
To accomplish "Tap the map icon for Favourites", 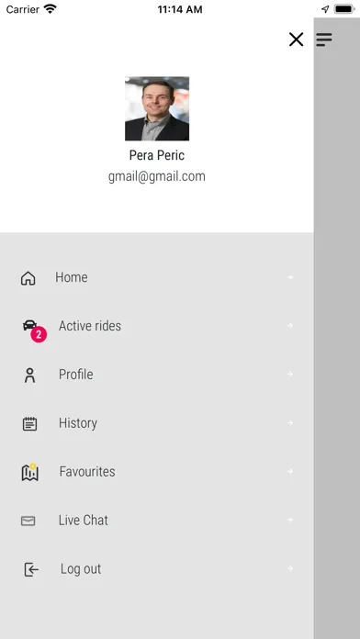I will click(x=29, y=472).
